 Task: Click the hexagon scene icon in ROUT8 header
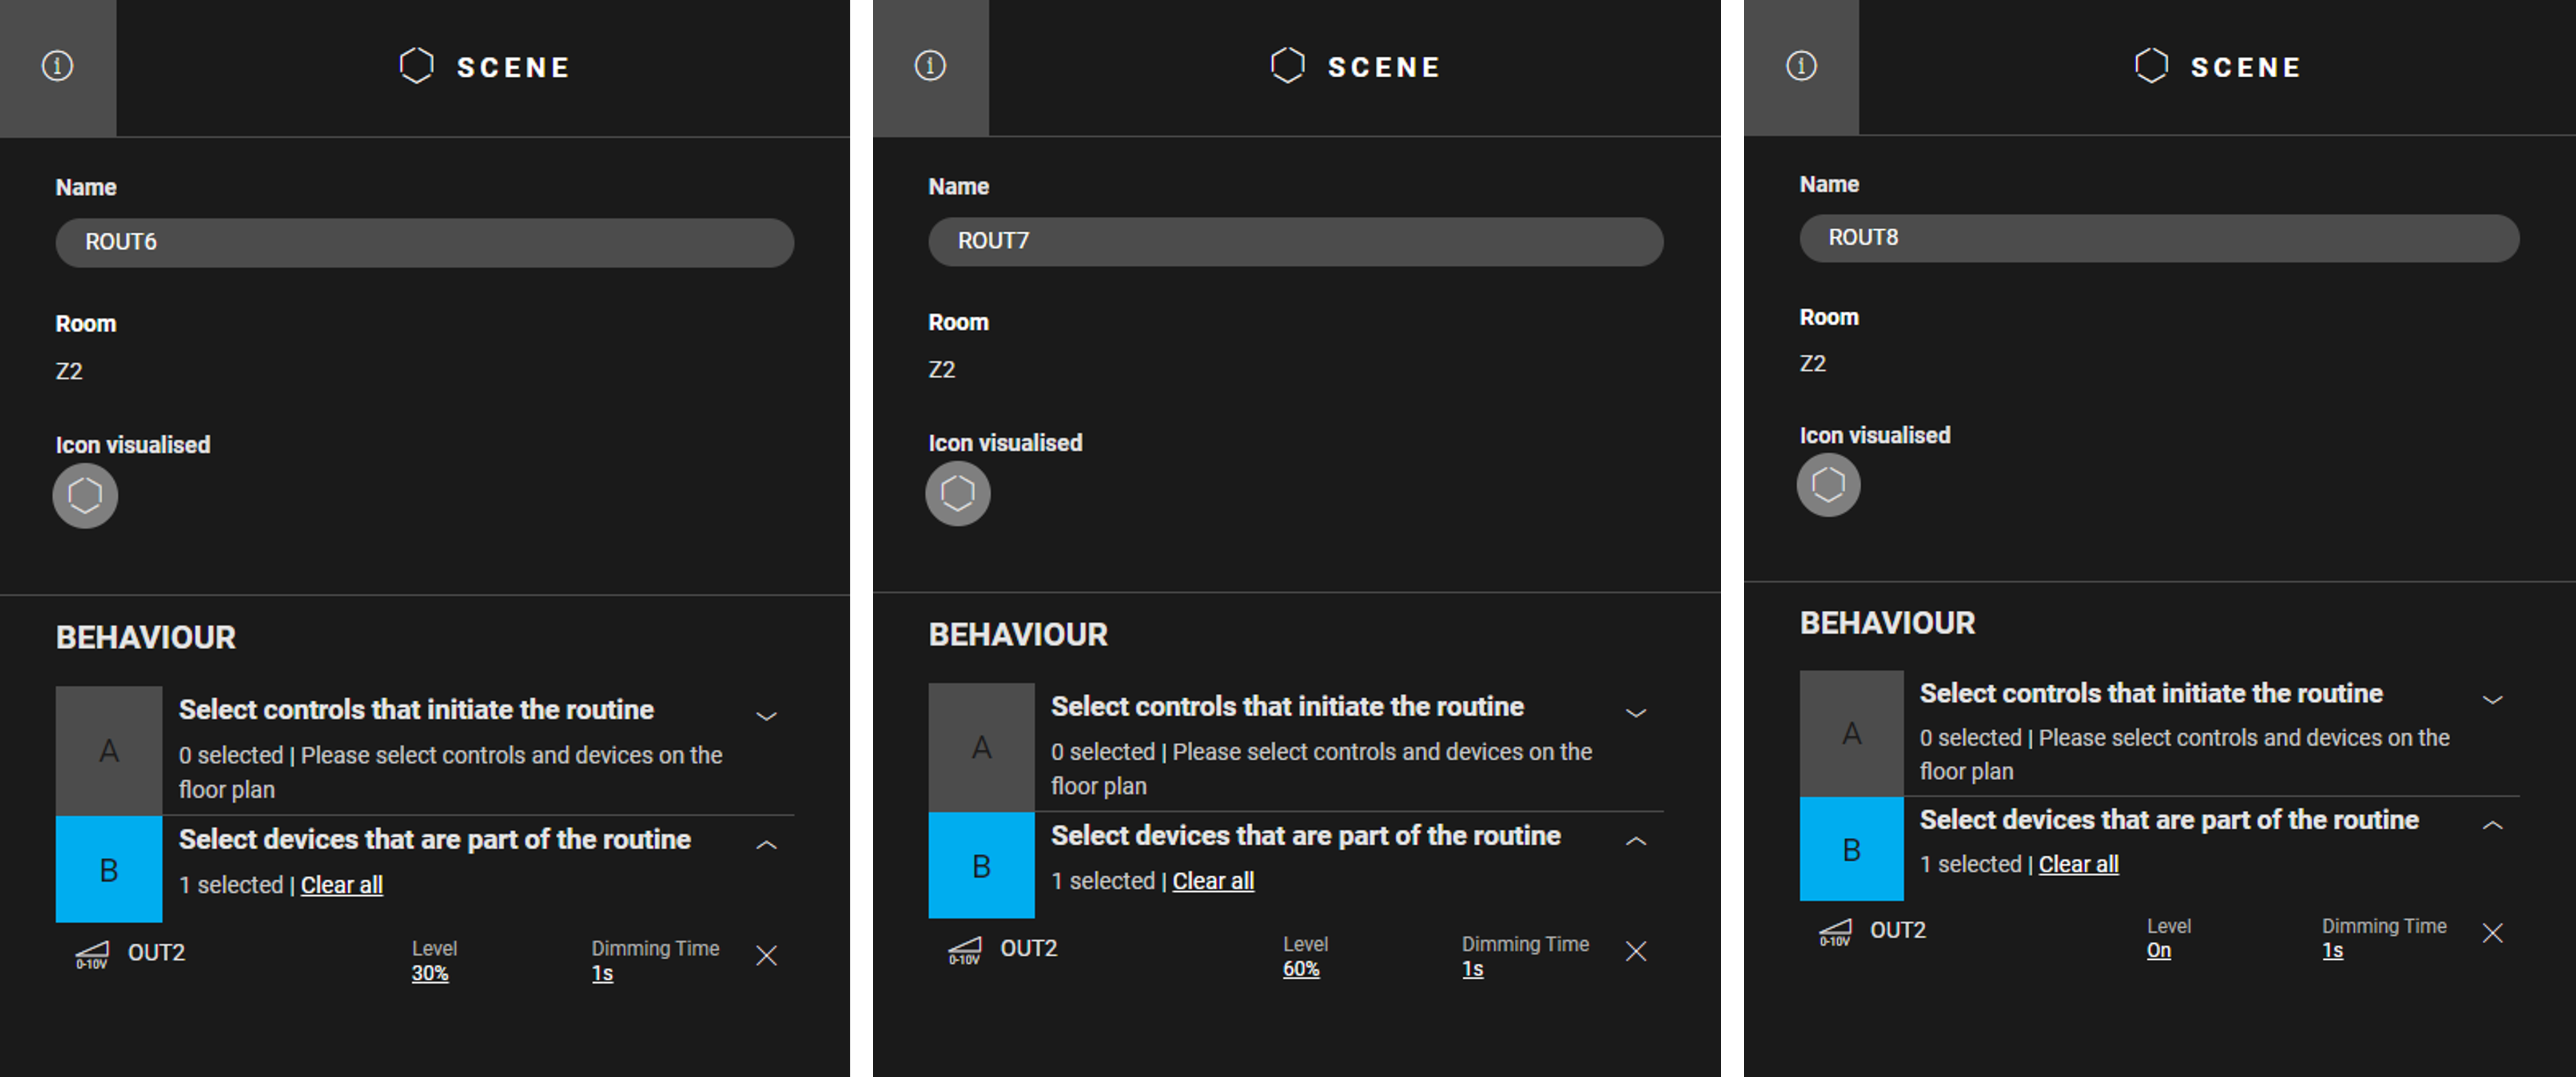[2151, 66]
